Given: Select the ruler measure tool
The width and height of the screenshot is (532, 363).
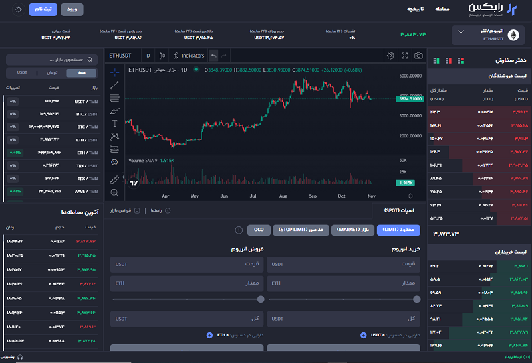Looking at the screenshot, I should pyautogui.click(x=114, y=180).
